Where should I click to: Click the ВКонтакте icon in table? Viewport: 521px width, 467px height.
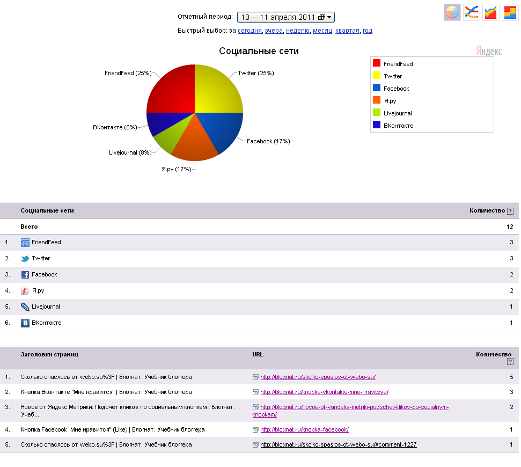25,323
